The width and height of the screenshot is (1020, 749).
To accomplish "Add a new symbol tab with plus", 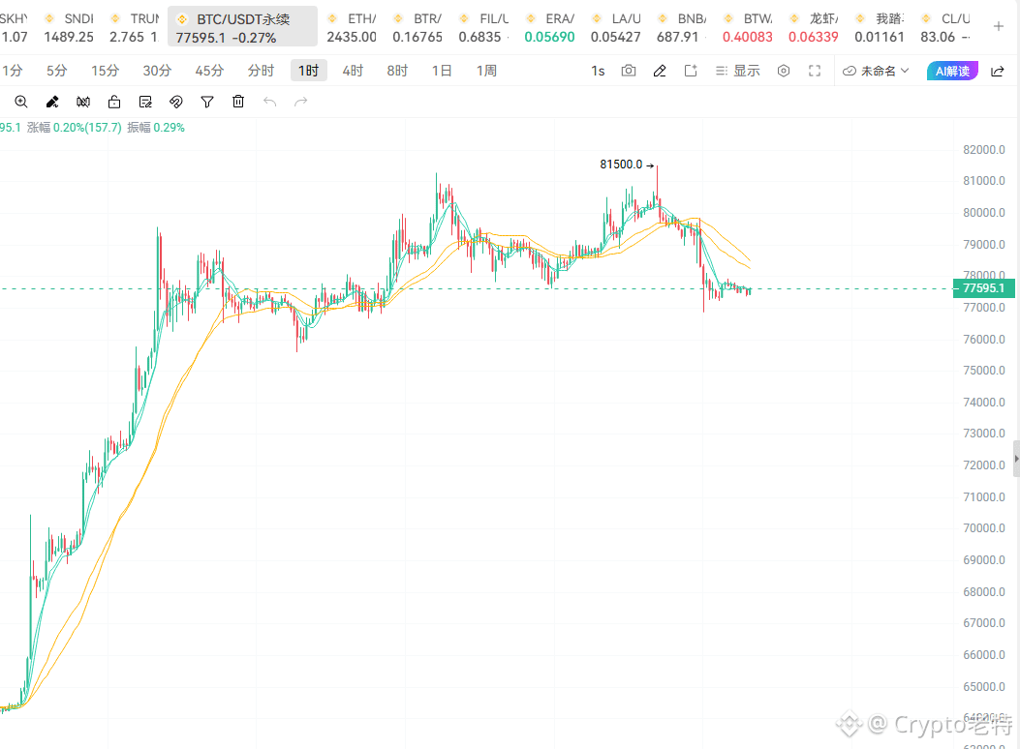I will 999,27.
